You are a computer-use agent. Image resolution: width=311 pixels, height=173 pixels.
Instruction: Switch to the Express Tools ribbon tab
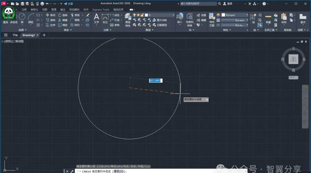click(101, 9)
